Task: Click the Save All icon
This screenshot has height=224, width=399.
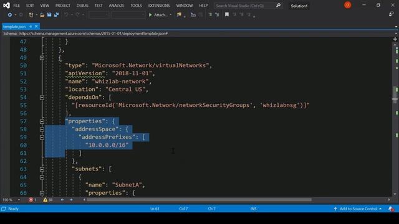Action: point(57,15)
